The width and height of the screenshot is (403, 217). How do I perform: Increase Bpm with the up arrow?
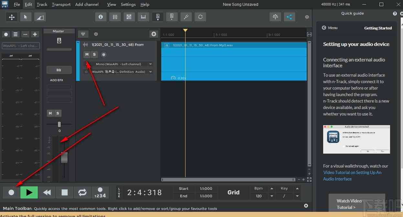point(272,189)
